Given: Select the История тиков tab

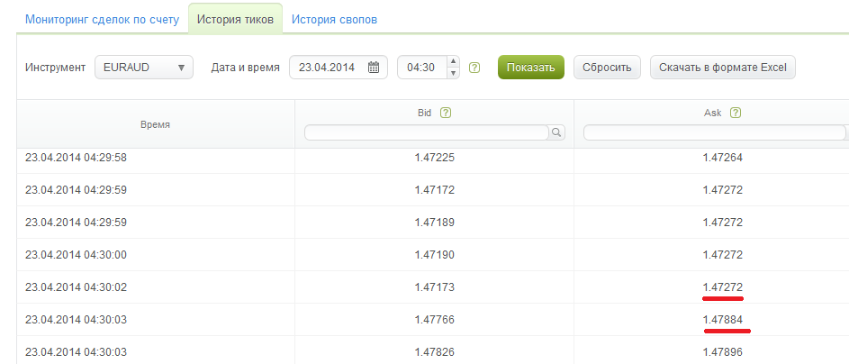Looking at the screenshot, I should point(236,20).
